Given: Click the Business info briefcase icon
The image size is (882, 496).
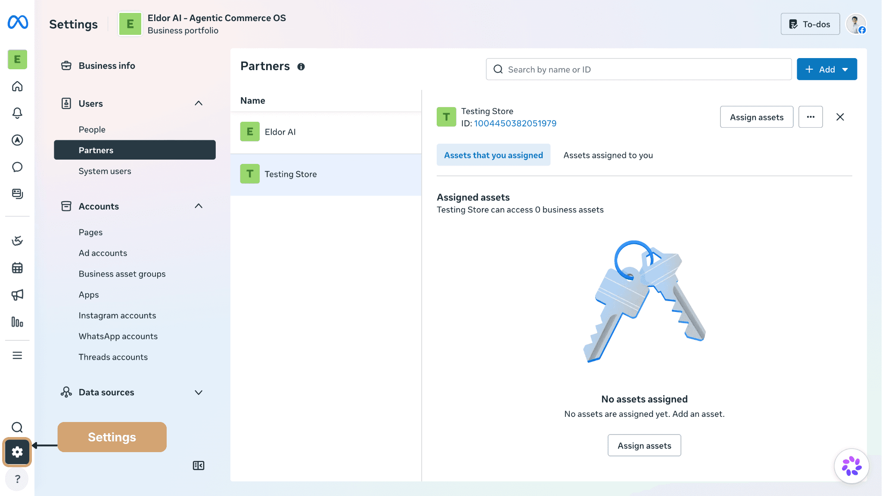Looking at the screenshot, I should point(66,65).
